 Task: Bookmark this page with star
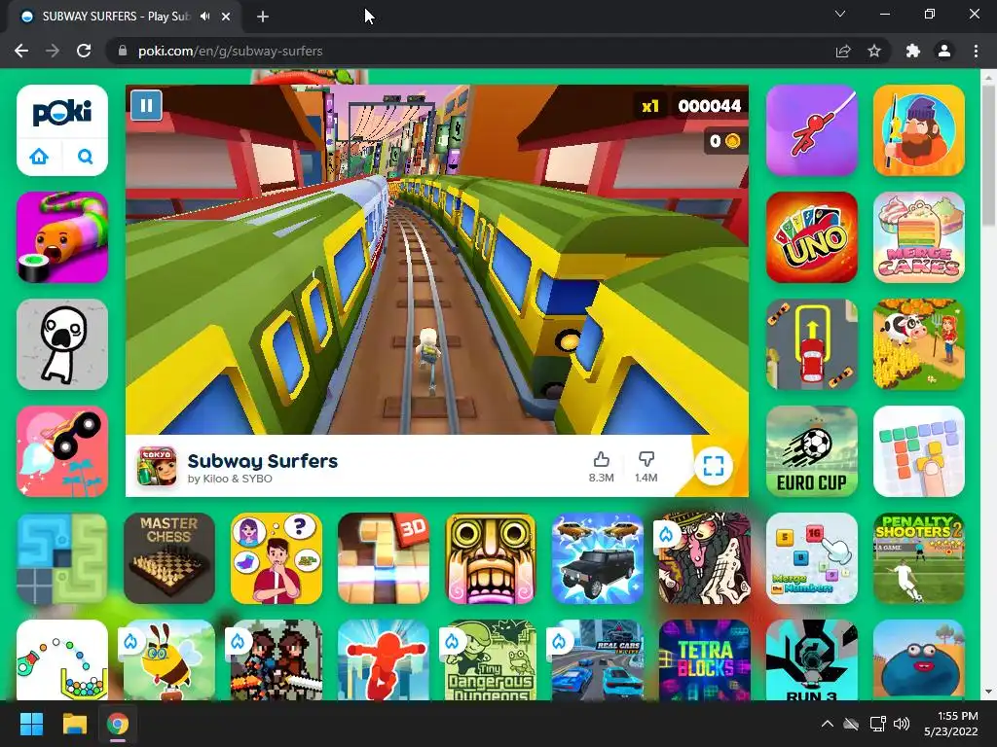(x=874, y=51)
